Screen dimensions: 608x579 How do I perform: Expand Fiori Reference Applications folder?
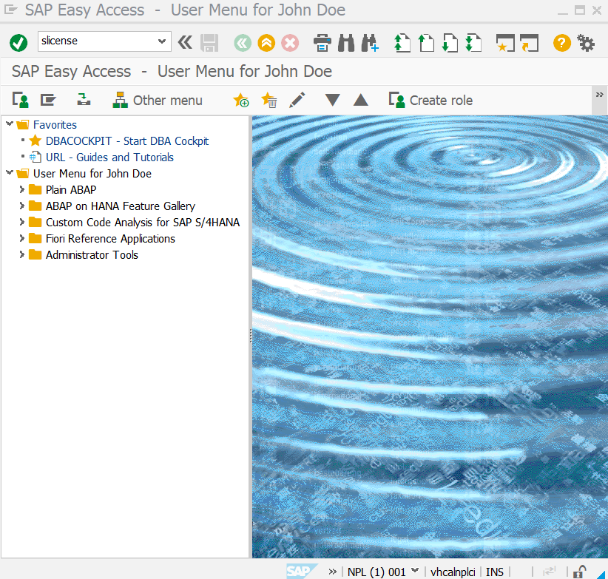(x=22, y=238)
